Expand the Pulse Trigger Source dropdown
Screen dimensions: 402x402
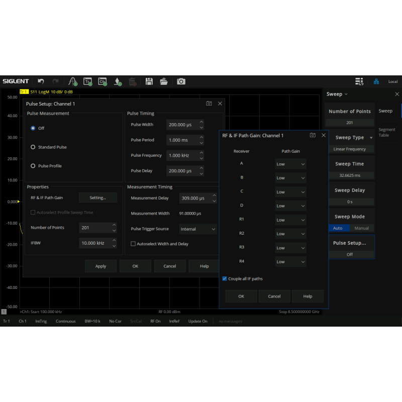tap(198, 229)
